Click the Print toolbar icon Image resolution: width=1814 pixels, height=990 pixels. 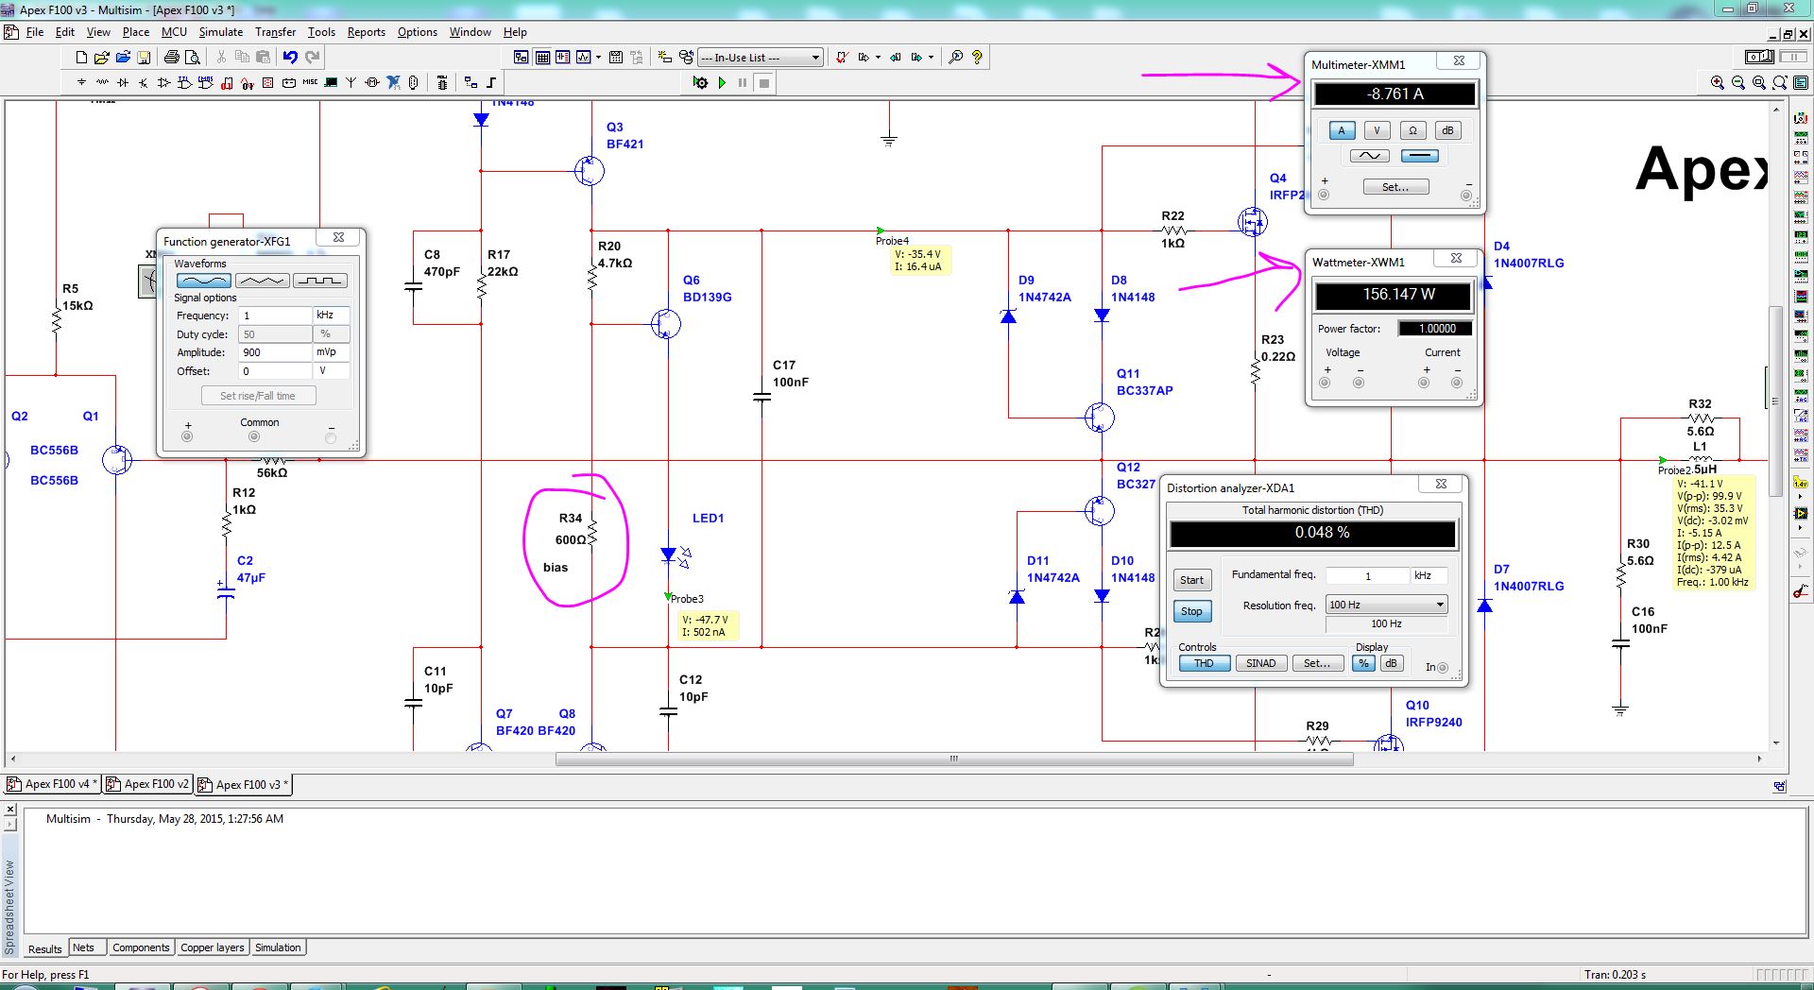(x=171, y=58)
